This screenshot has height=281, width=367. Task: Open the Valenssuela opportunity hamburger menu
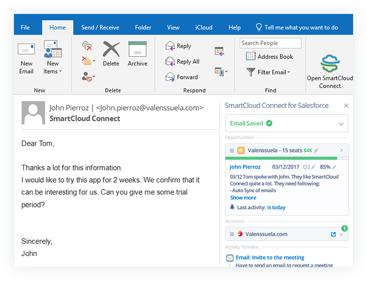(x=232, y=150)
